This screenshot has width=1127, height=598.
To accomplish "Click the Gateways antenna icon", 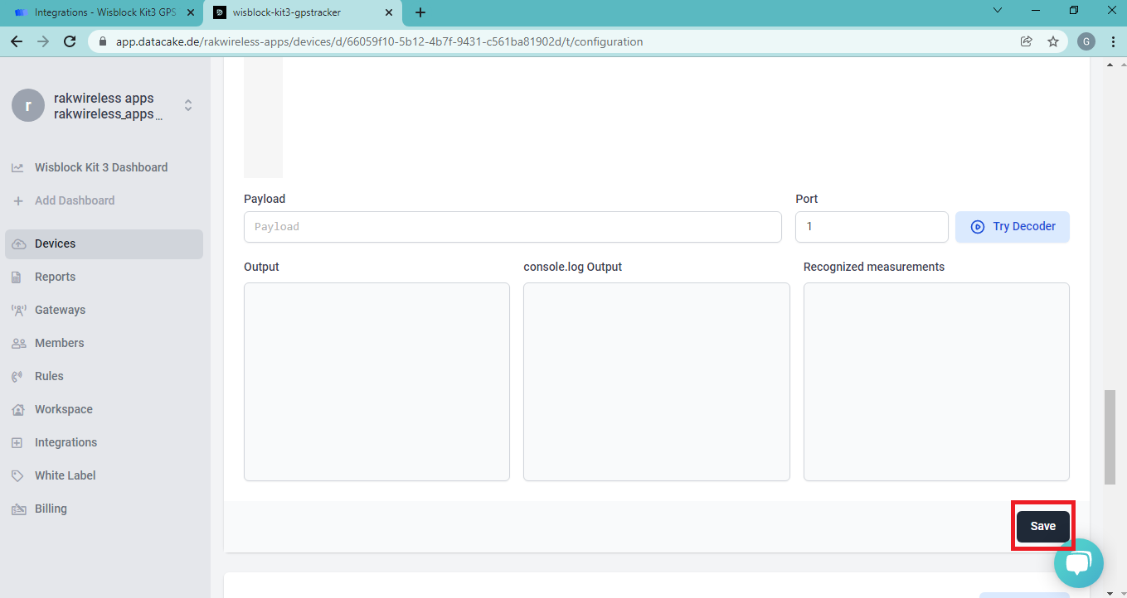I will click(17, 310).
